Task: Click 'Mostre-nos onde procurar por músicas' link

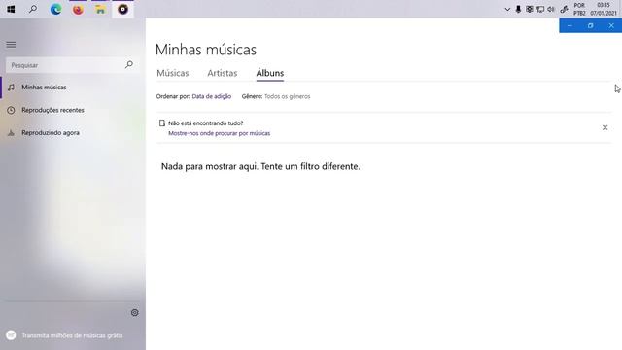Action: click(x=219, y=133)
